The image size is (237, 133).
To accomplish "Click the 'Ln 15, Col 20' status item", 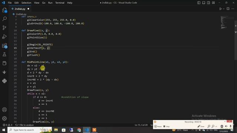I will (x=141, y=125).
